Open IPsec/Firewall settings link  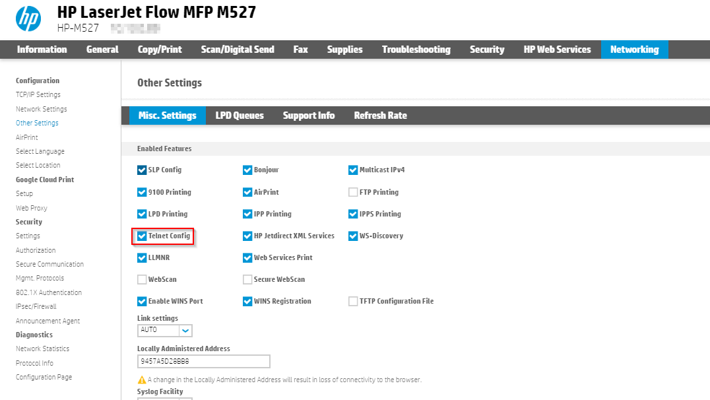pos(36,306)
